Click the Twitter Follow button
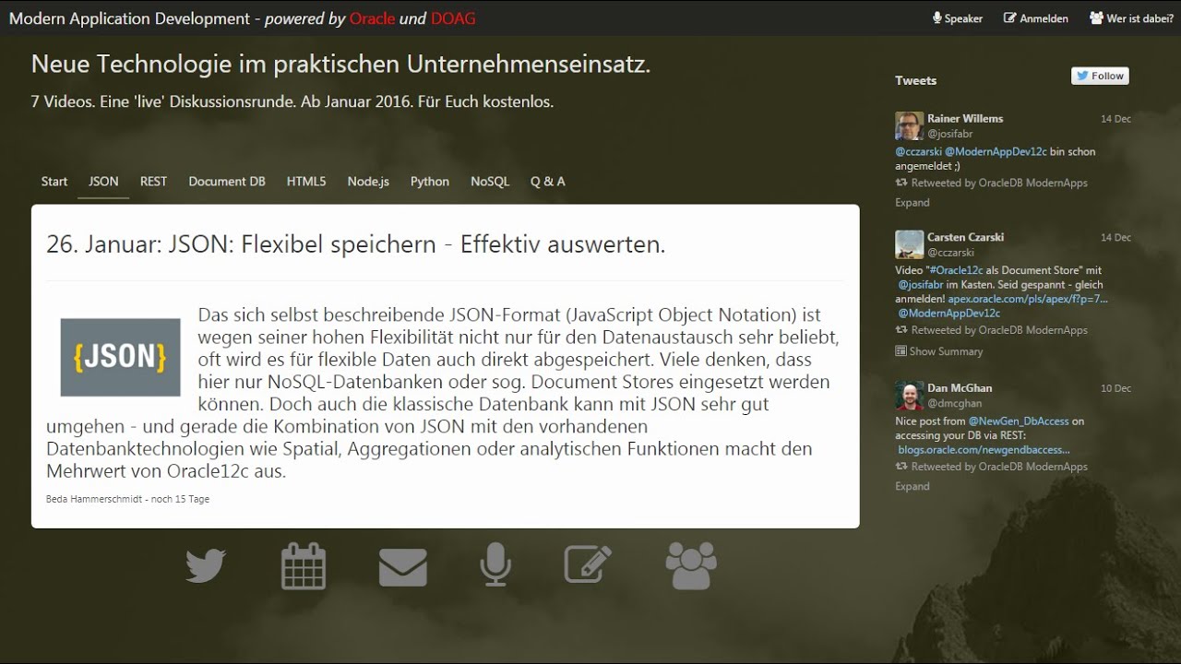Image resolution: width=1181 pixels, height=664 pixels. (x=1100, y=77)
